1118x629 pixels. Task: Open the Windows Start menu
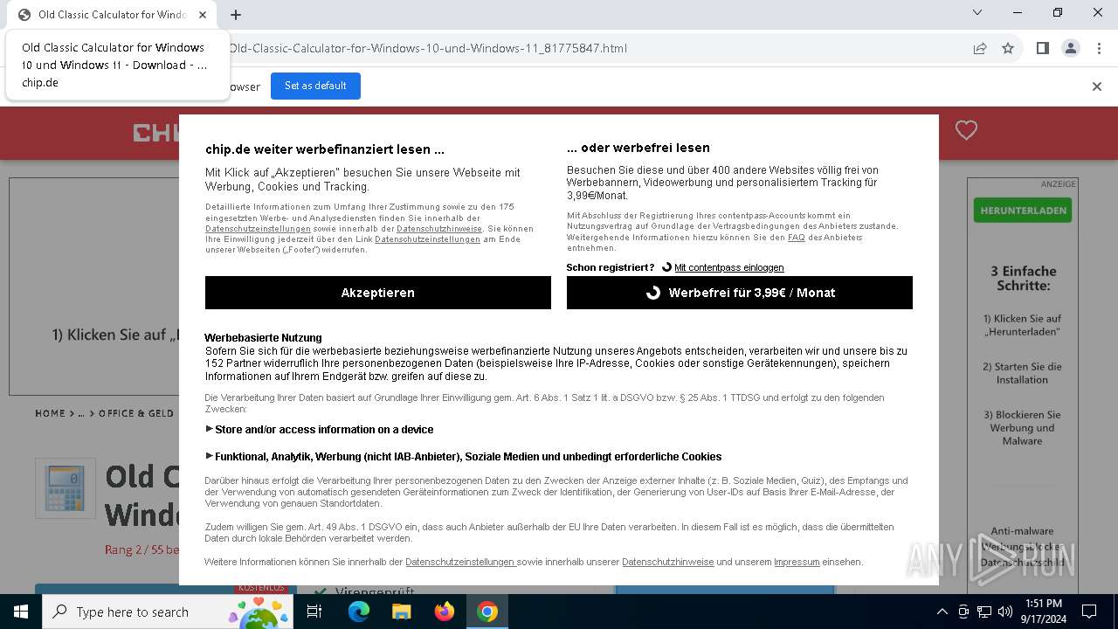click(x=21, y=612)
